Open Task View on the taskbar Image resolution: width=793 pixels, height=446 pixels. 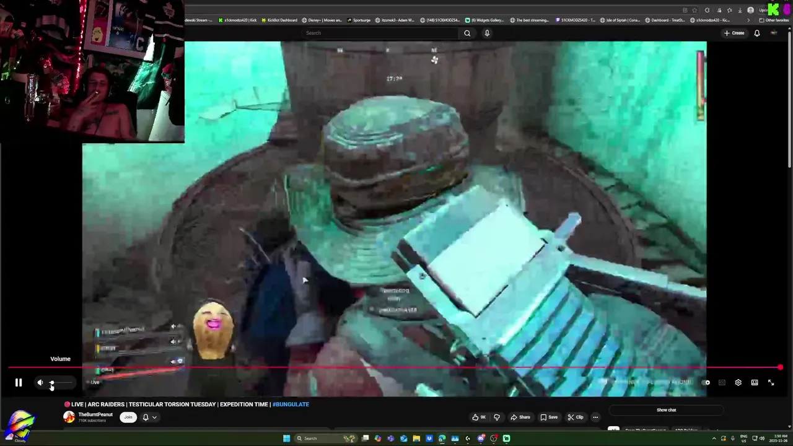pyautogui.click(x=366, y=439)
